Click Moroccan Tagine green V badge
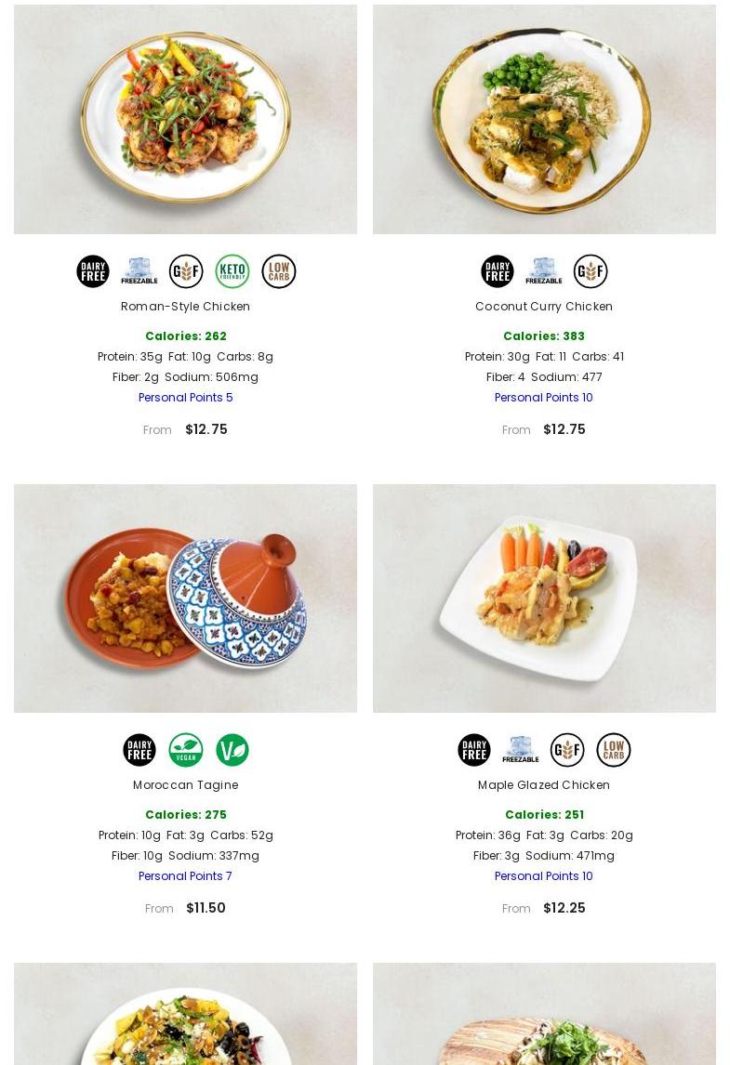 232,750
